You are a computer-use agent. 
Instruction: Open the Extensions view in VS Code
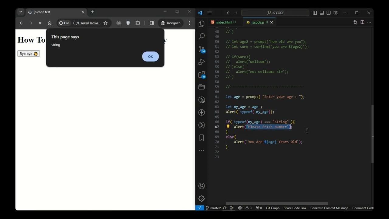[201, 75]
